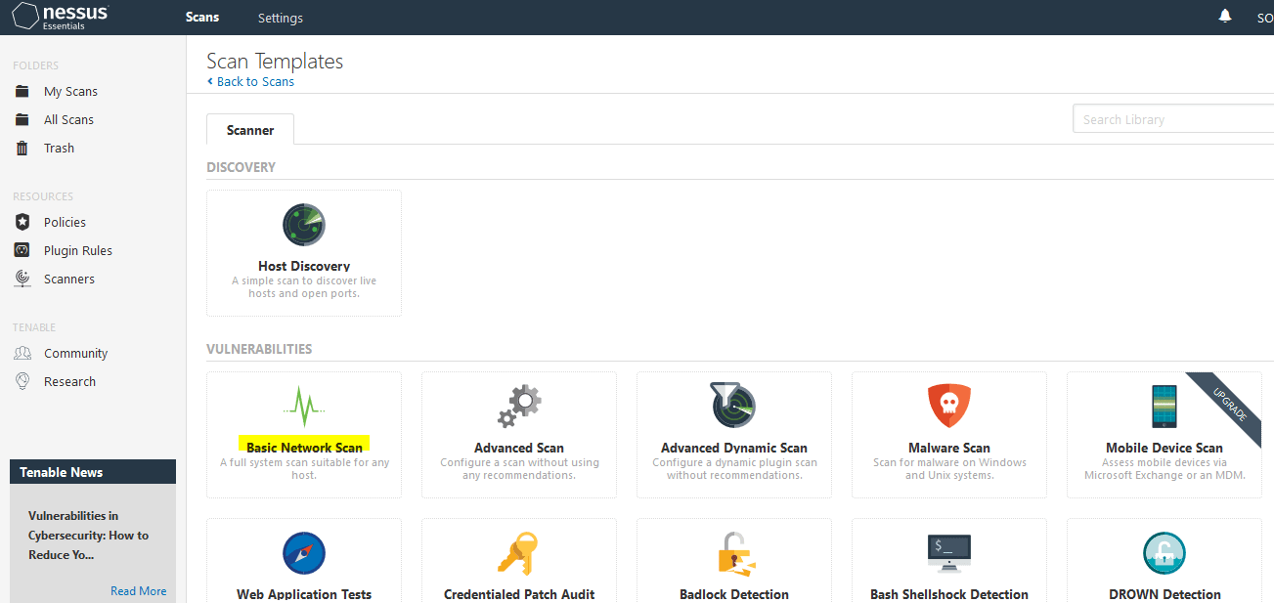Open the Settings top menu
This screenshot has width=1274, height=603.
(x=281, y=18)
